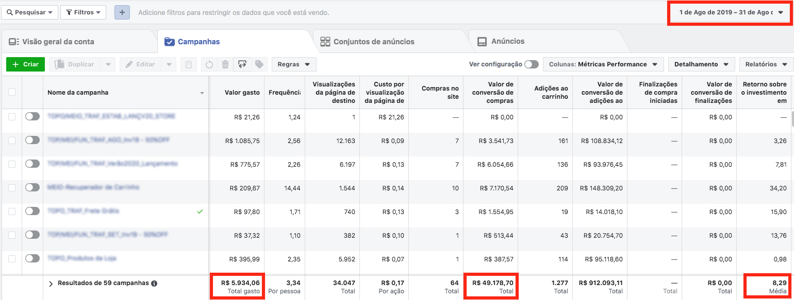
Task: Tick the checkbox of the R$ 775,57 row
Action: tap(12, 164)
